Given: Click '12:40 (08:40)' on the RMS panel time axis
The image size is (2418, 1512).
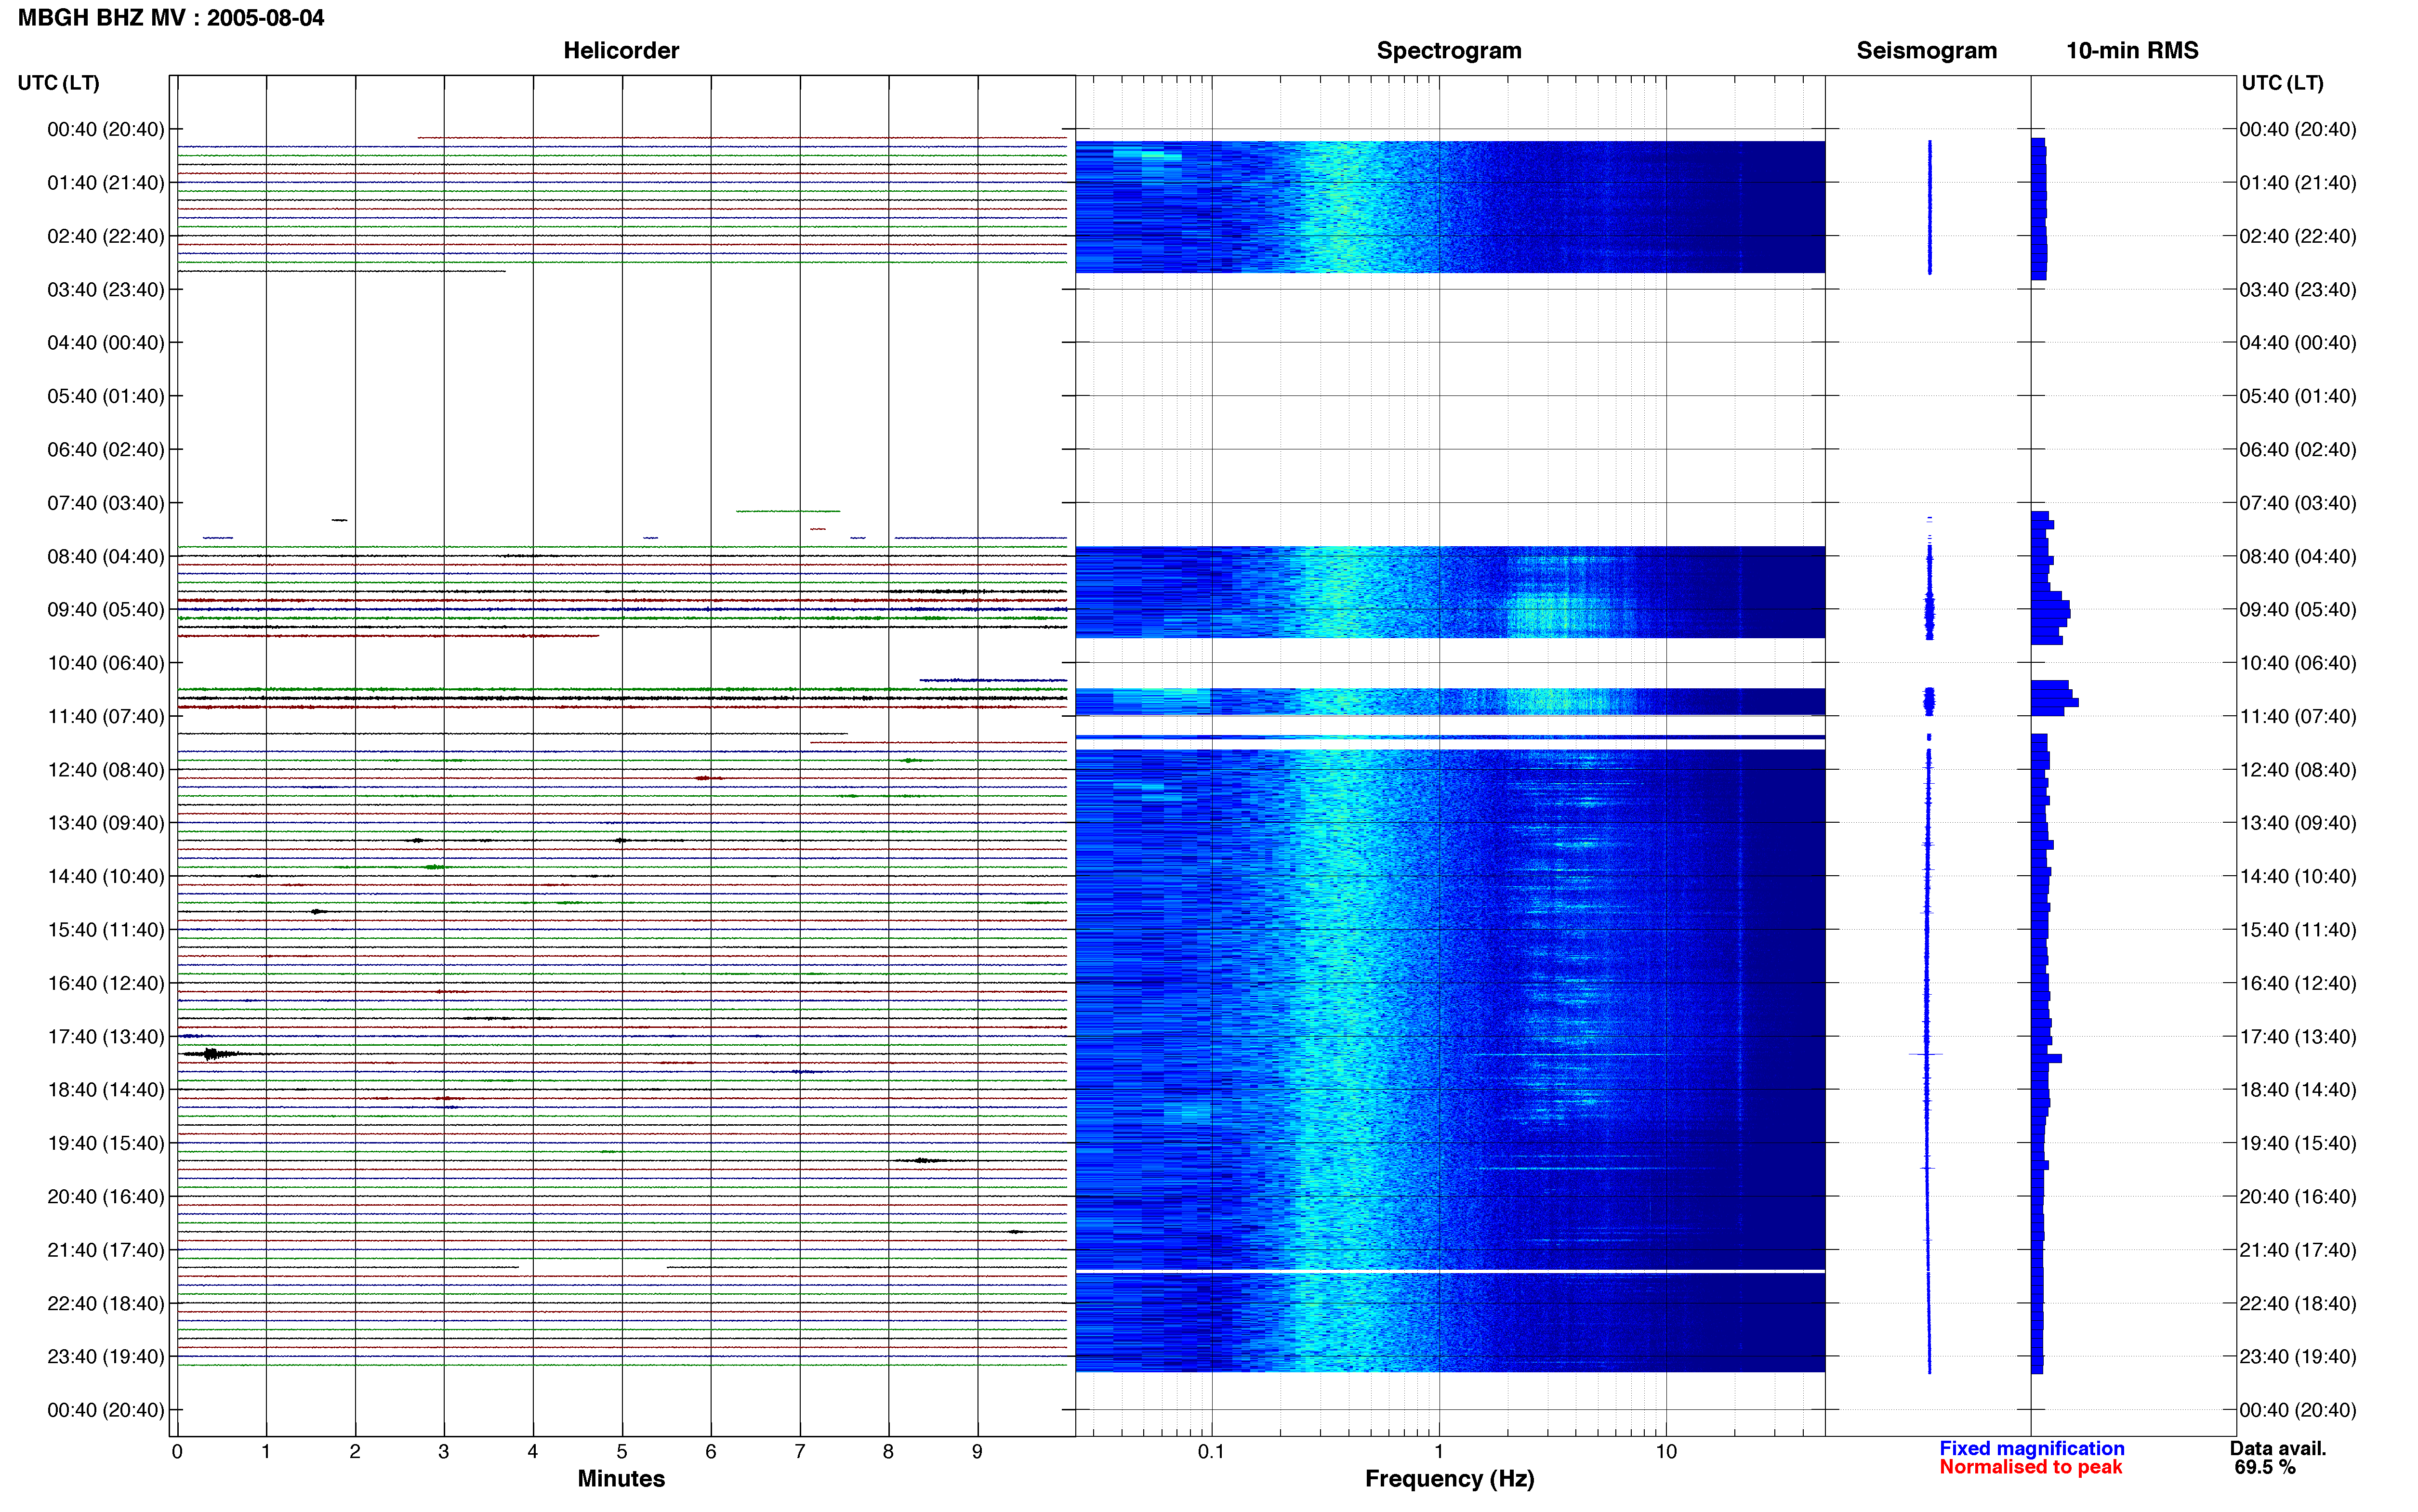Looking at the screenshot, I should pos(2298,770).
